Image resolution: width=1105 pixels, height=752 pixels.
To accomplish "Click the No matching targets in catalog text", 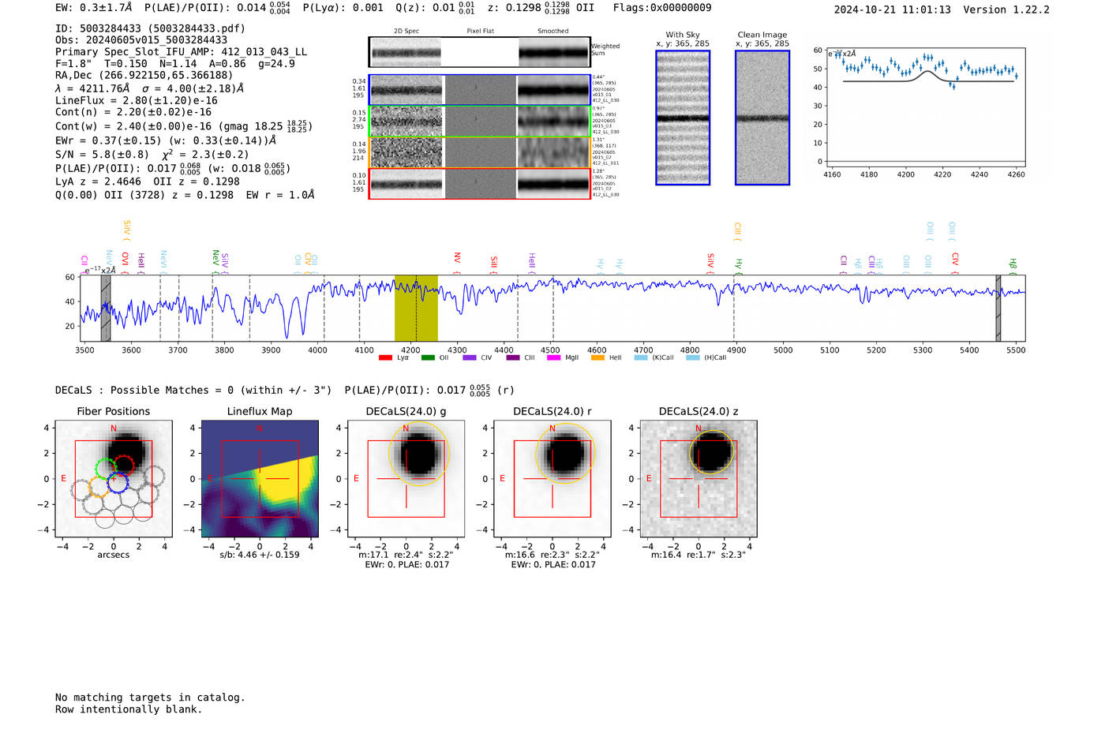I will (x=150, y=698).
